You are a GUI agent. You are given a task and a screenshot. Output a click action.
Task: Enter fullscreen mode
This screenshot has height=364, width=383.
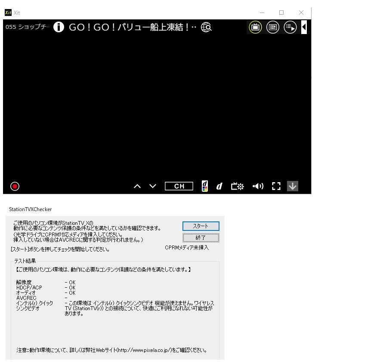coord(276,186)
